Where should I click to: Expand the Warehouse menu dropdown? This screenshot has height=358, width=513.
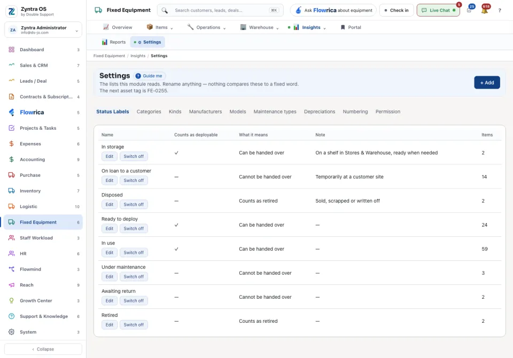click(x=260, y=27)
